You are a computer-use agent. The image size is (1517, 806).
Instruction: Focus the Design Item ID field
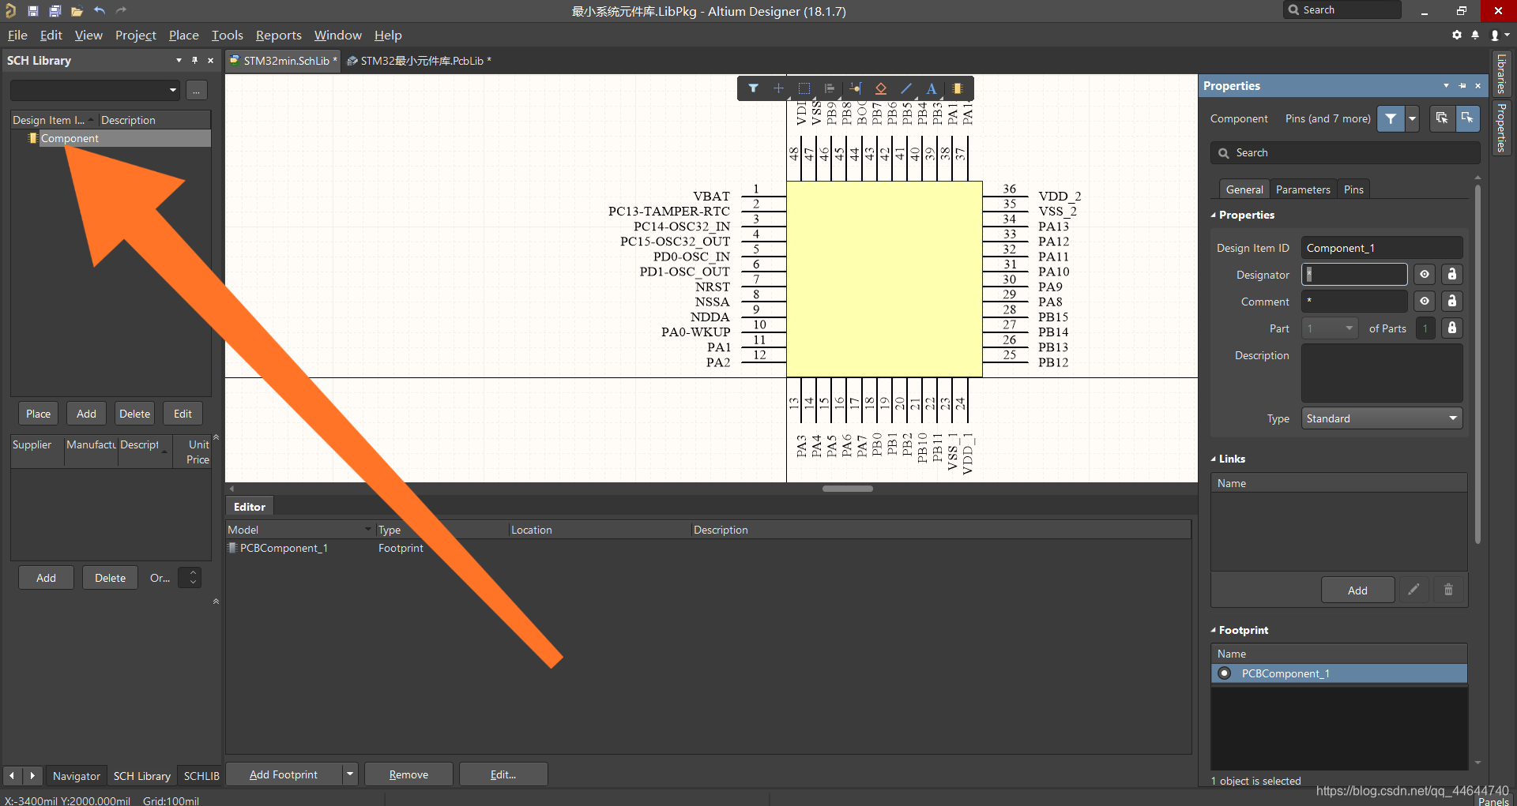(1382, 248)
